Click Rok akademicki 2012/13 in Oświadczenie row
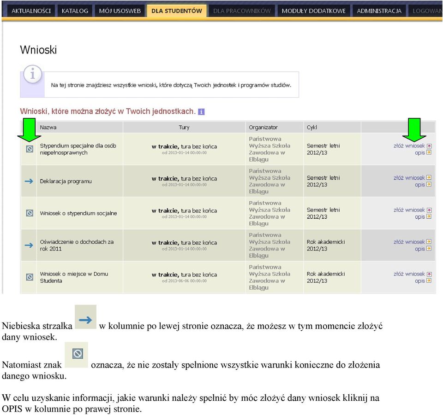Image resolution: width=443 pixels, height=415 pixels. point(326,245)
